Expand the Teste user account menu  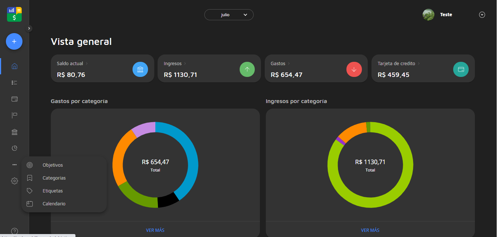pyautogui.click(x=482, y=15)
